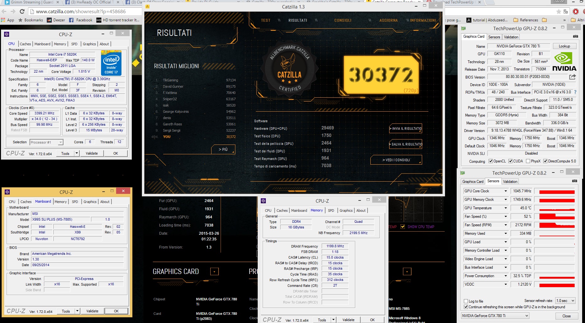Click the Catzilla certified badge logo

[290, 68]
